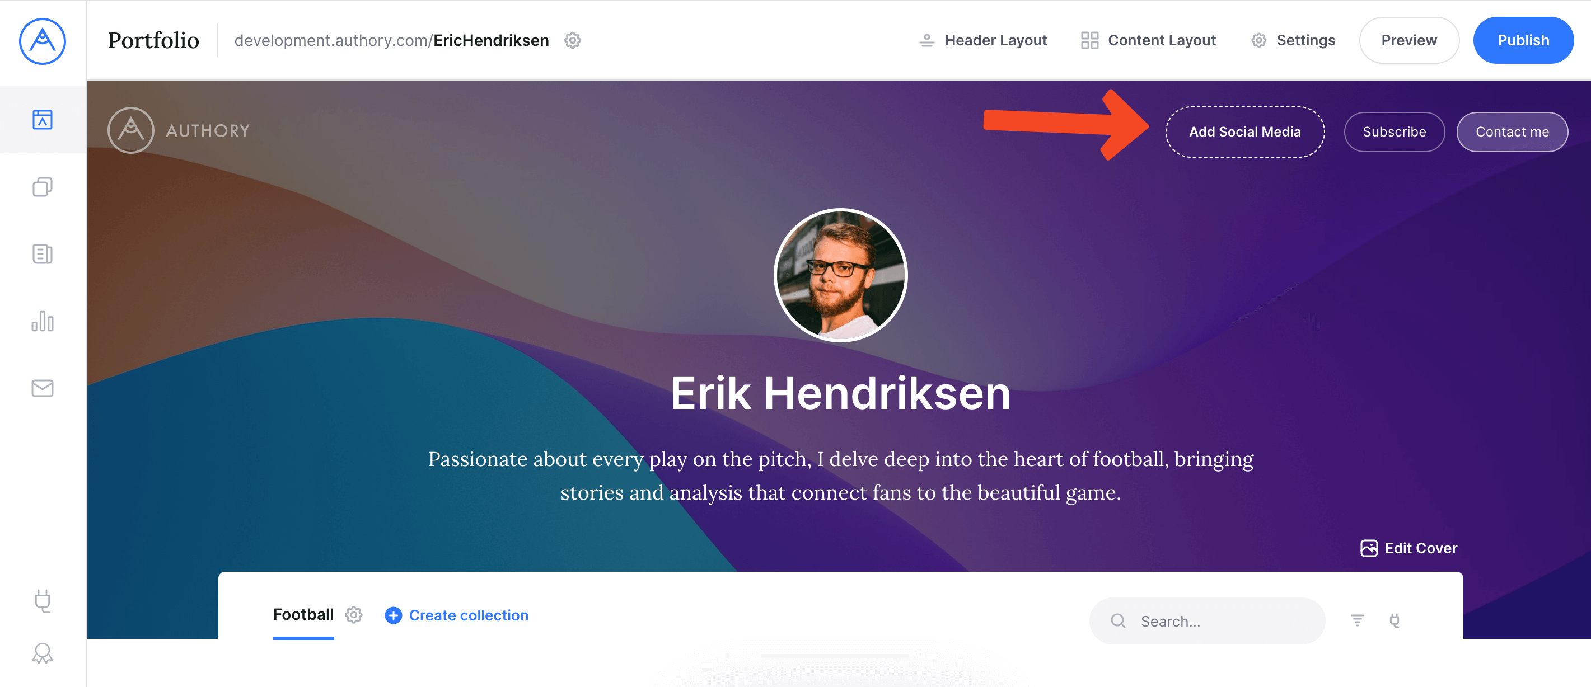Click the Create collection link

(x=456, y=615)
